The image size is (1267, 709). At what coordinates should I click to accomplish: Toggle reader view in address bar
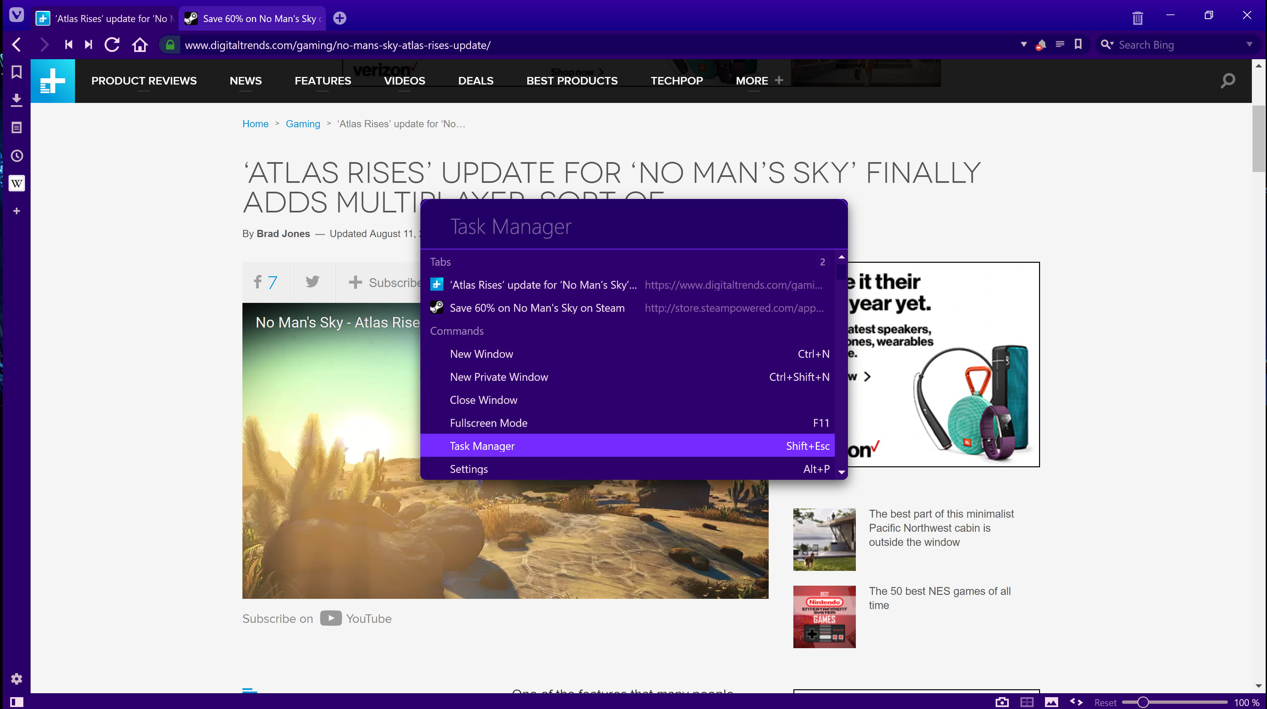pos(1060,45)
